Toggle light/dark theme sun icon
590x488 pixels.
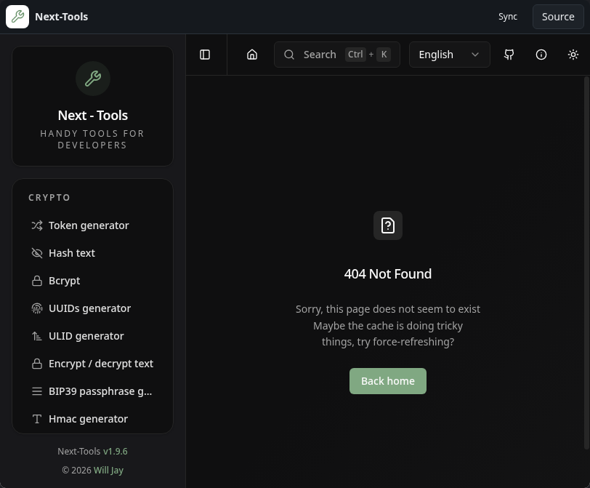point(573,55)
